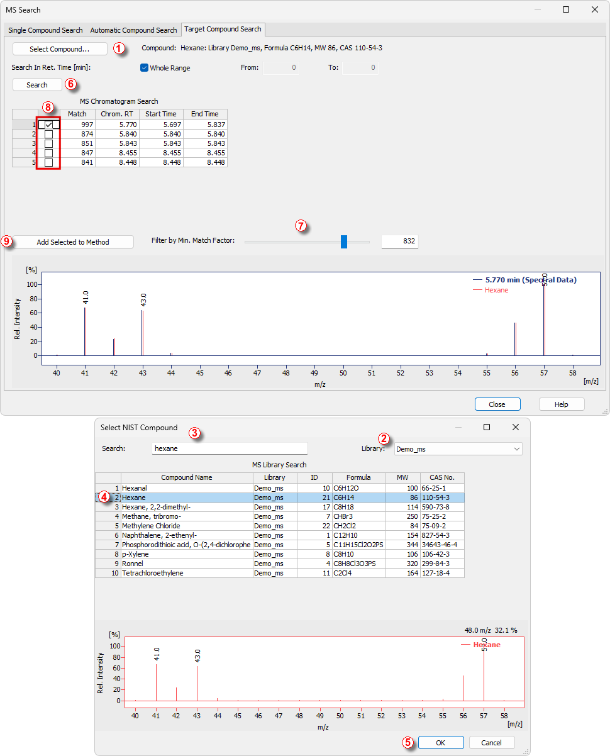The image size is (610, 756).
Task: Click the Min. Match Factor slider handle
Action: click(x=344, y=242)
